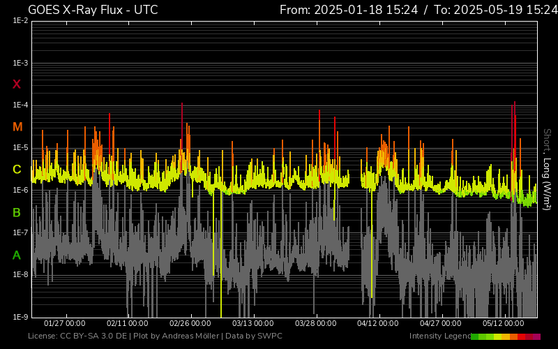The image size is (558, 349).
Task: Click the 1E-7 y-axis label
Action: coord(20,232)
